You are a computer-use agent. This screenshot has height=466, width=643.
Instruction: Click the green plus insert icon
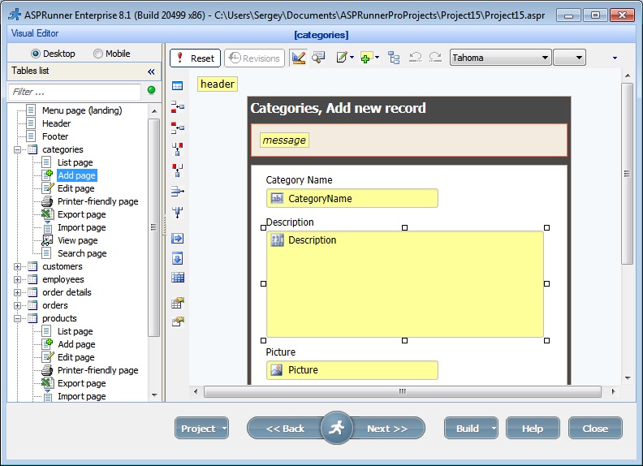point(366,58)
